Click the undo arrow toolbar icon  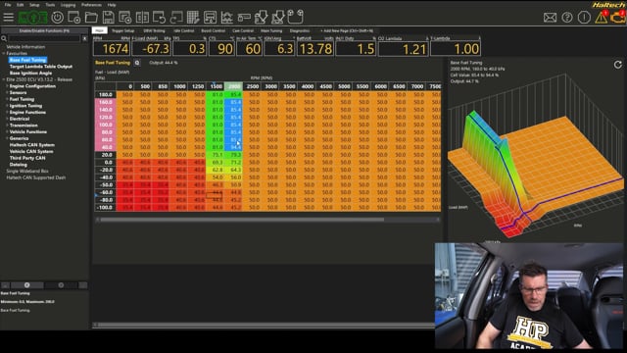[159, 18]
